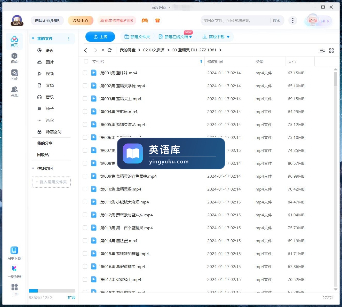Click the gift box icon

[157, 20]
